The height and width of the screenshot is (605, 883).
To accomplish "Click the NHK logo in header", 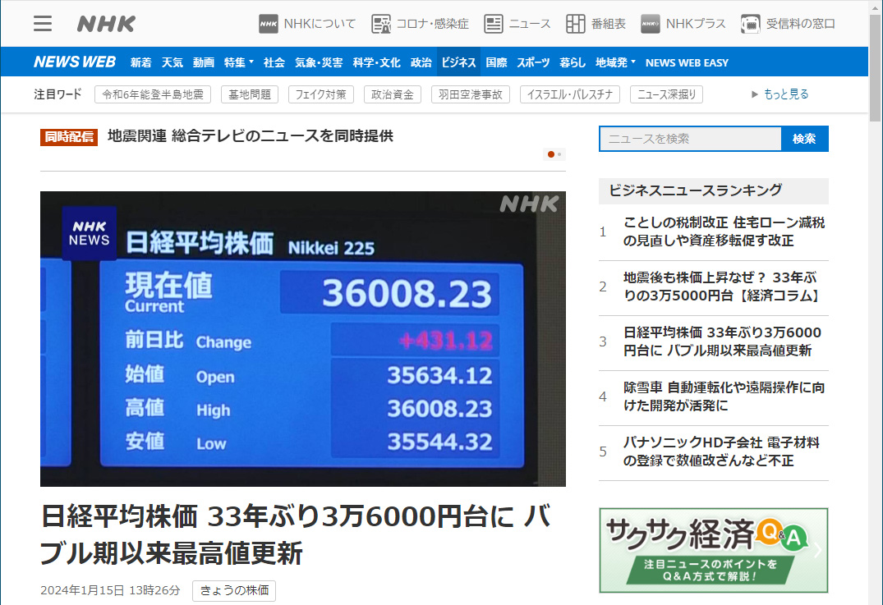I will pos(106,24).
